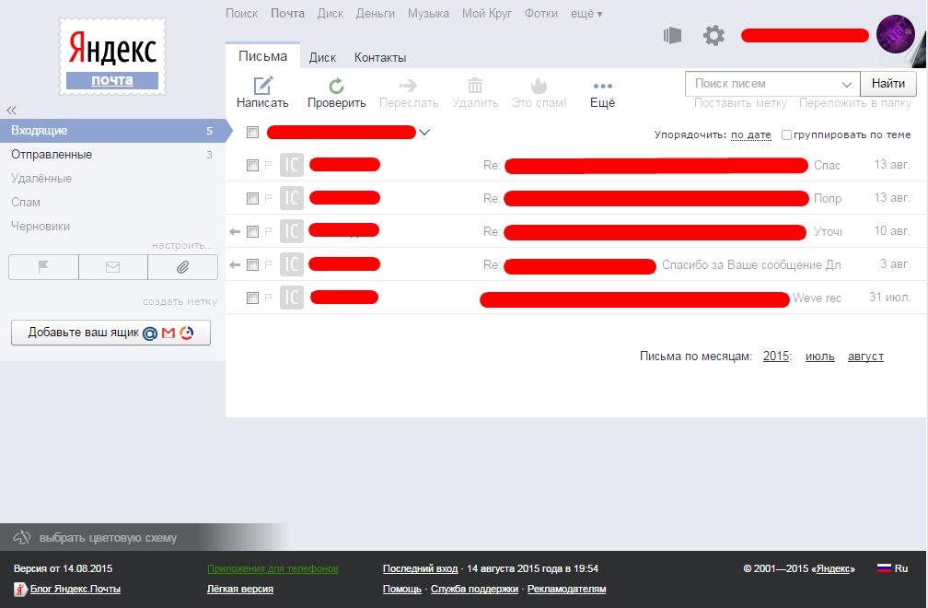Viewport: 928px width, 608px height.
Task: Switch to the Контакты tab
Action: point(380,57)
